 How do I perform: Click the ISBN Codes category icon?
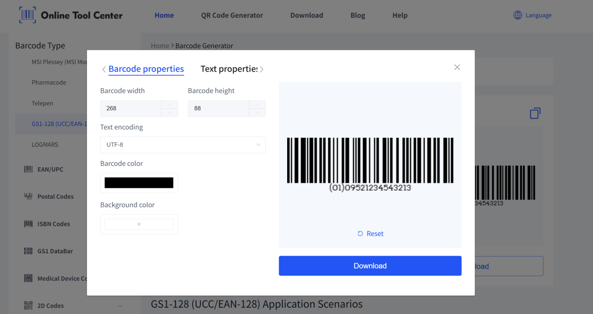pyautogui.click(x=29, y=224)
